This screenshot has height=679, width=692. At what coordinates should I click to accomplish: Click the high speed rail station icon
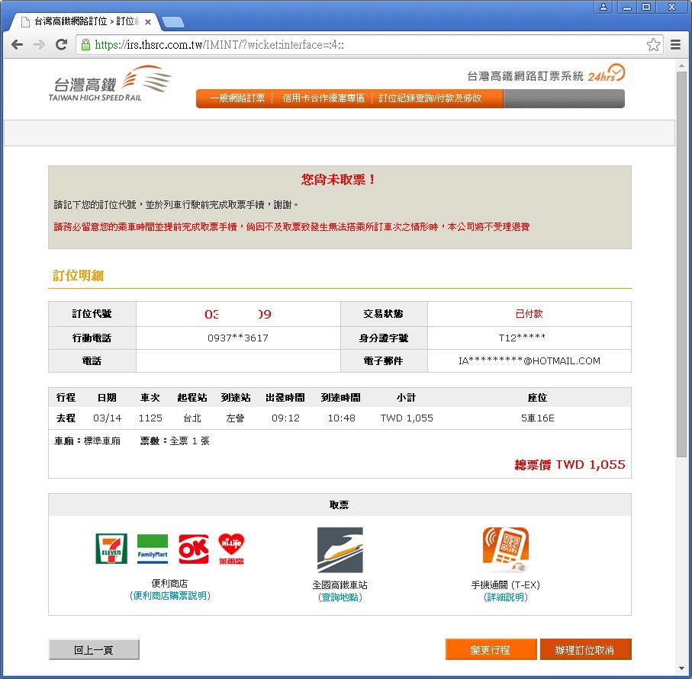coord(340,550)
